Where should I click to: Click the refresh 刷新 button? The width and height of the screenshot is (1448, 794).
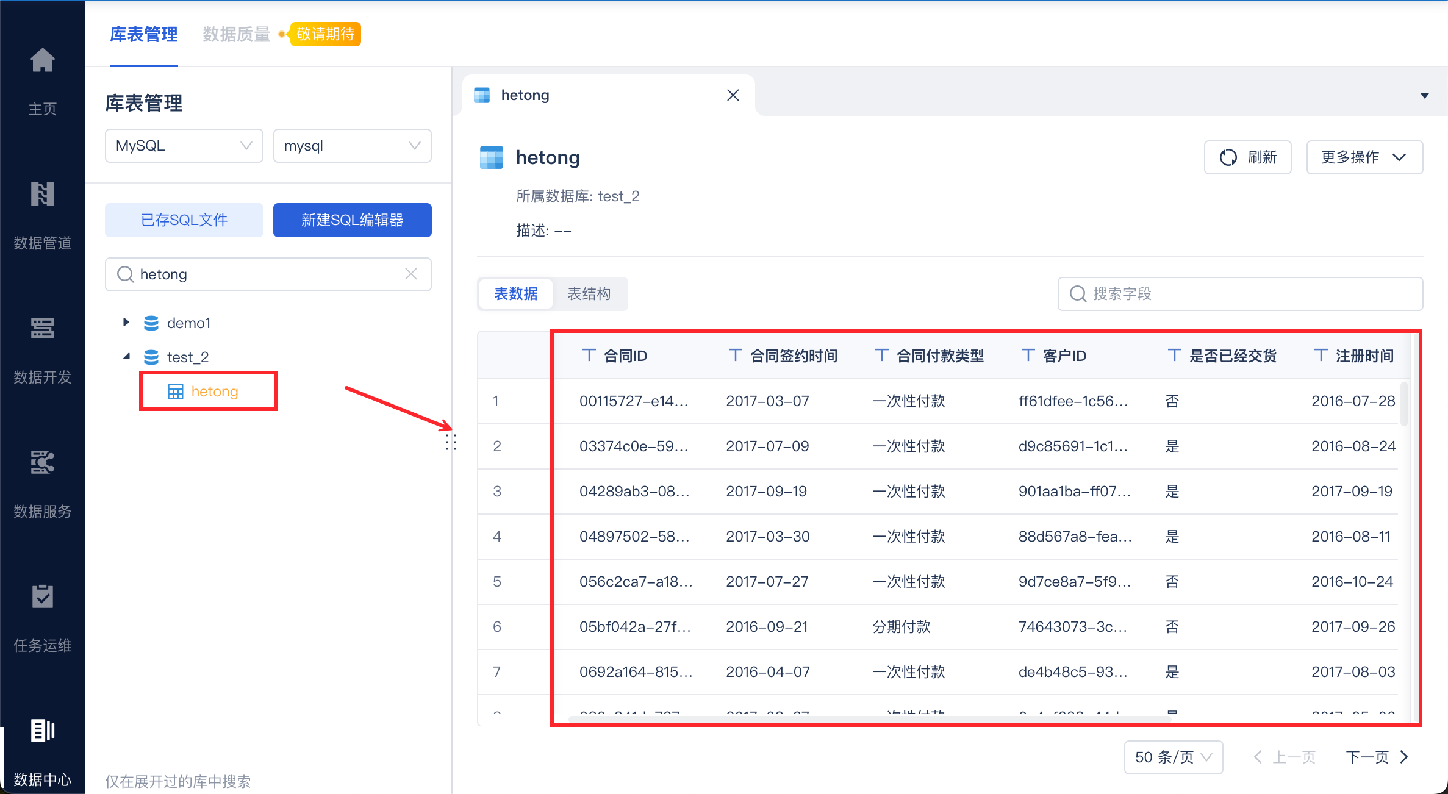click(1247, 157)
